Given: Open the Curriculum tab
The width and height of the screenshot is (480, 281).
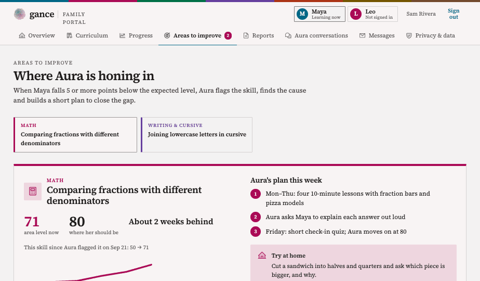Looking at the screenshot, I should (x=88, y=35).
